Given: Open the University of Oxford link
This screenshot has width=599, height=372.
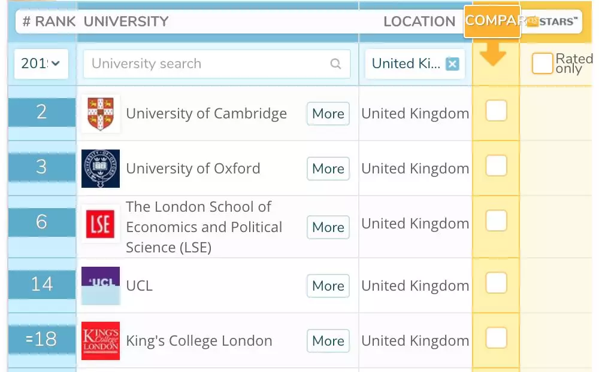Looking at the screenshot, I should coord(193,169).
